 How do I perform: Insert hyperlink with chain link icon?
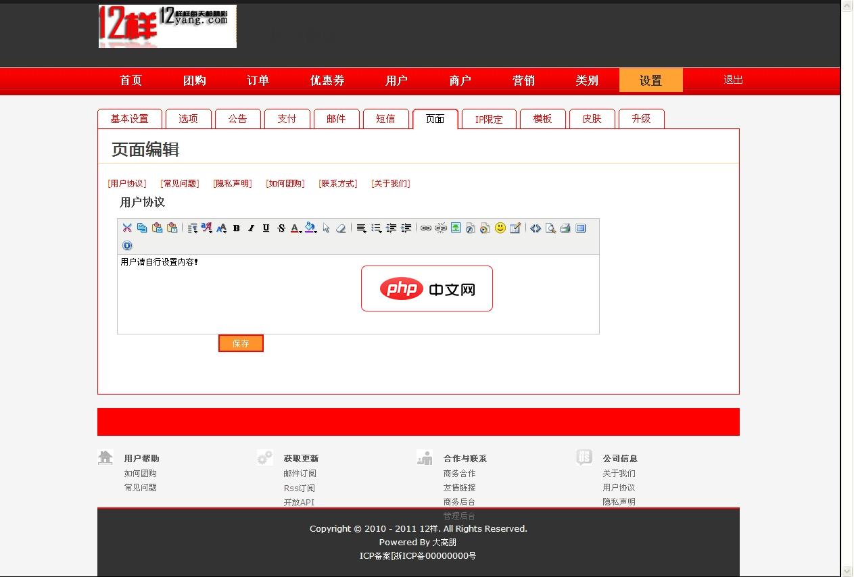426,228
